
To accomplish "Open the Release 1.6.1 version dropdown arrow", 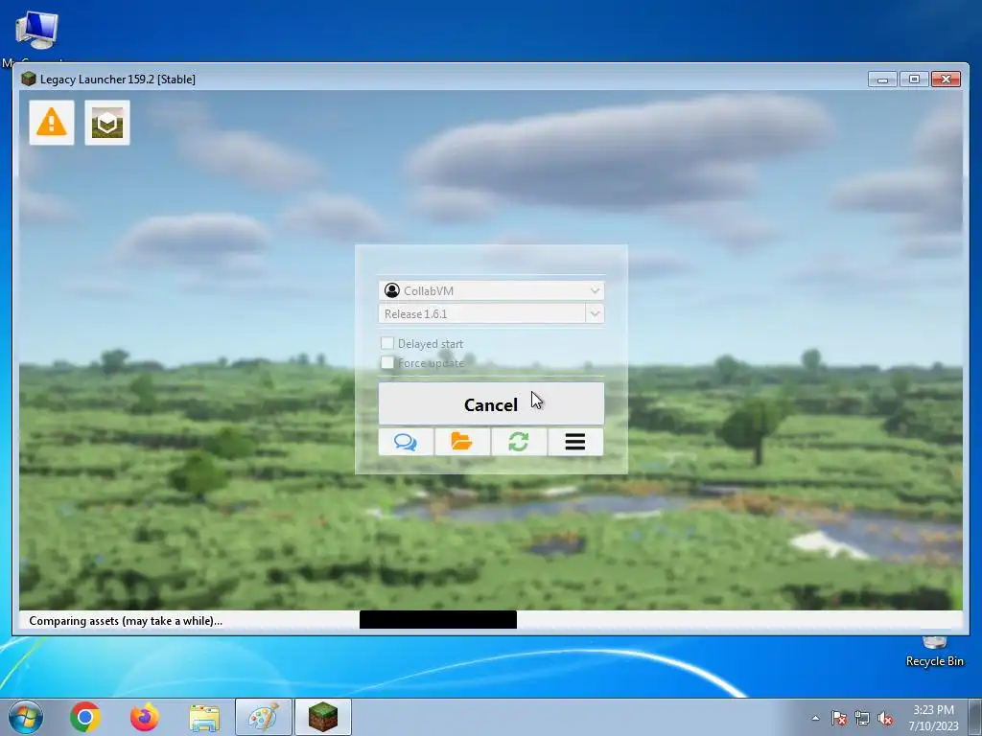I will click(x=595, y=313).
